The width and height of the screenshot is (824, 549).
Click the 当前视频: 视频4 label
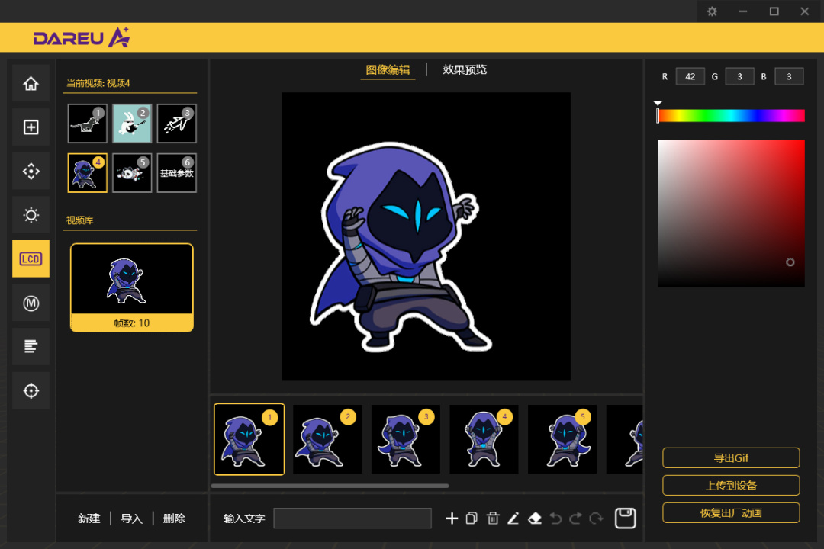coord(98,83)
